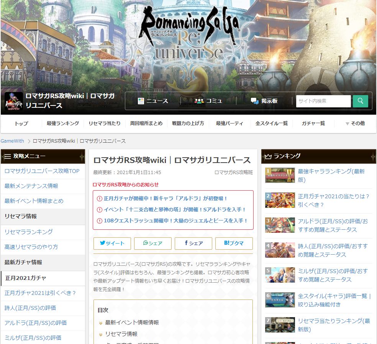Open 詩人(正月/SS)の評価 sidebar link
The width and height of the screenshot is (377, 344).
[30, 308]
